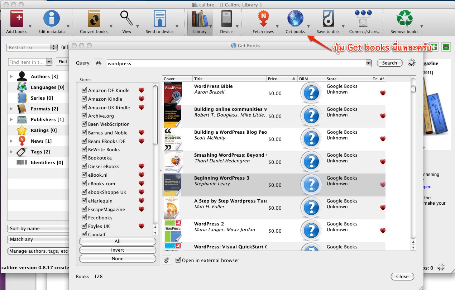Click affiliate heart for Beginning WordPress 3
This screenshot has height=290, width=455.
point(383,185)
